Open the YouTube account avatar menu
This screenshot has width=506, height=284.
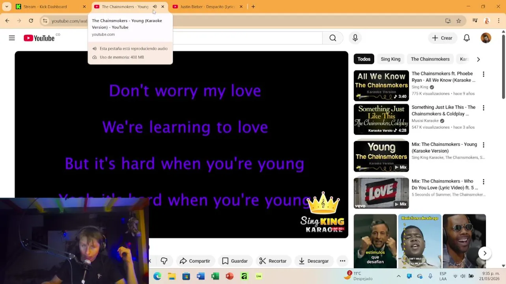486,38
